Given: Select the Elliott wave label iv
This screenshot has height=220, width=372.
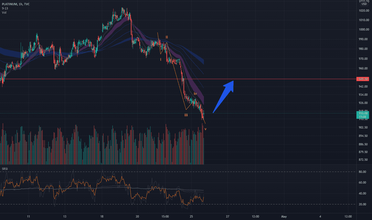Looking at the screenshot, I should (x=195, y=94).
